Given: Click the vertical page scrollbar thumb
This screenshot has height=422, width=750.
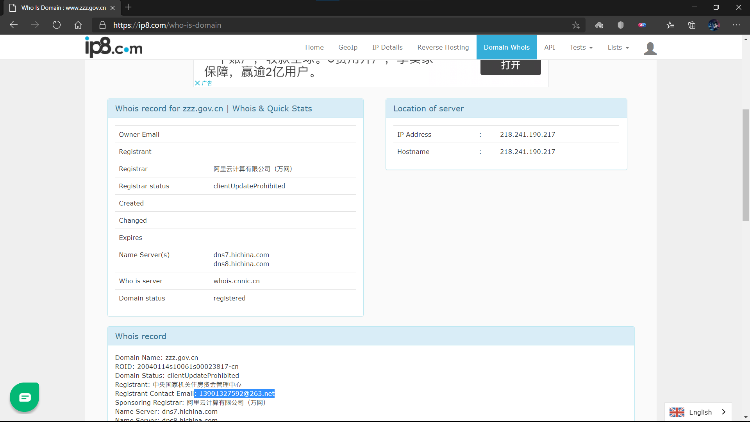Looking at the screenshot, I should pos(746,165).
